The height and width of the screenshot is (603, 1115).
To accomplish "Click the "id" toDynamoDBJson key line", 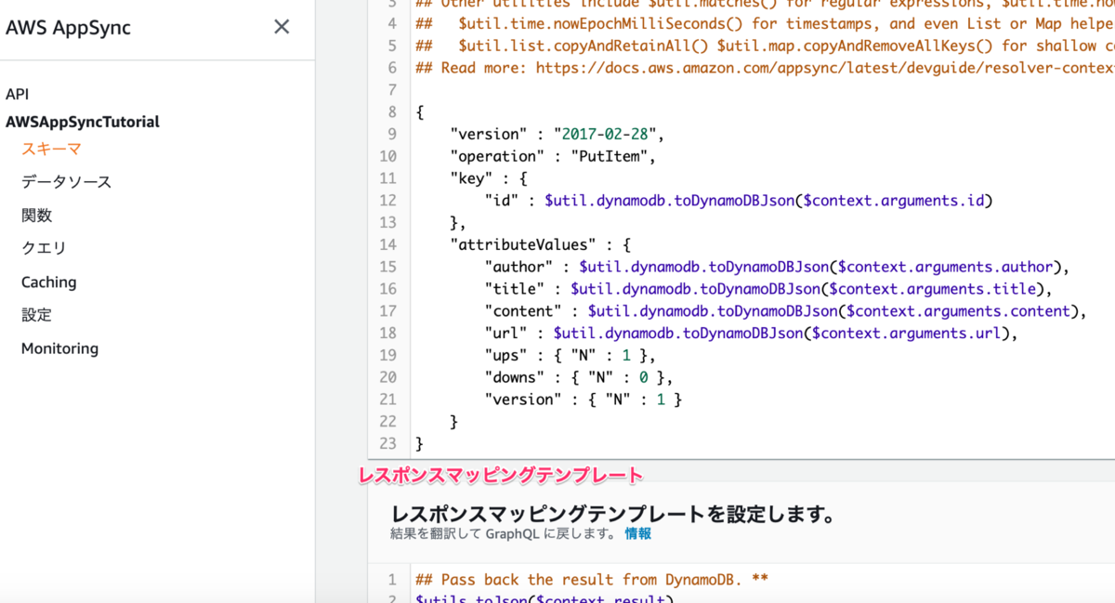I will click(x=739, y=200).
